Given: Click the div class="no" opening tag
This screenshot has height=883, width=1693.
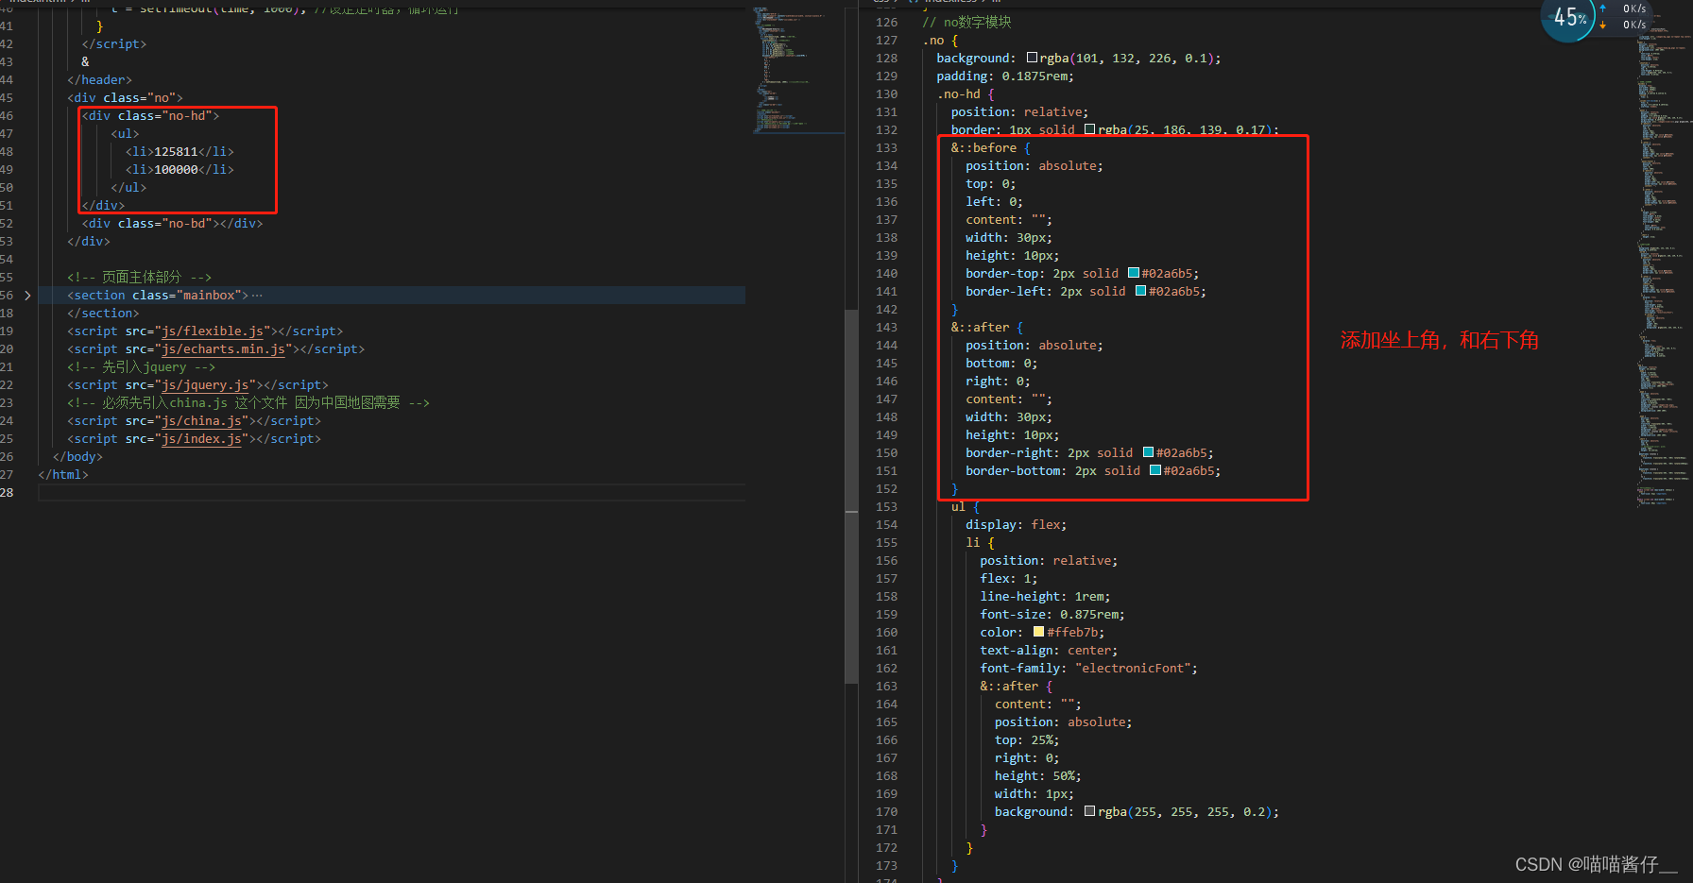Looking at the screenshot, I should pos(125,98).
